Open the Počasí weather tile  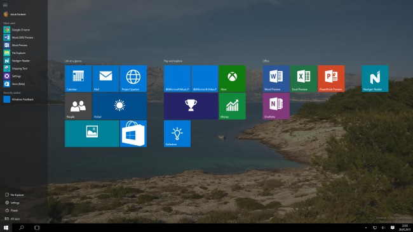coord(119,106)
